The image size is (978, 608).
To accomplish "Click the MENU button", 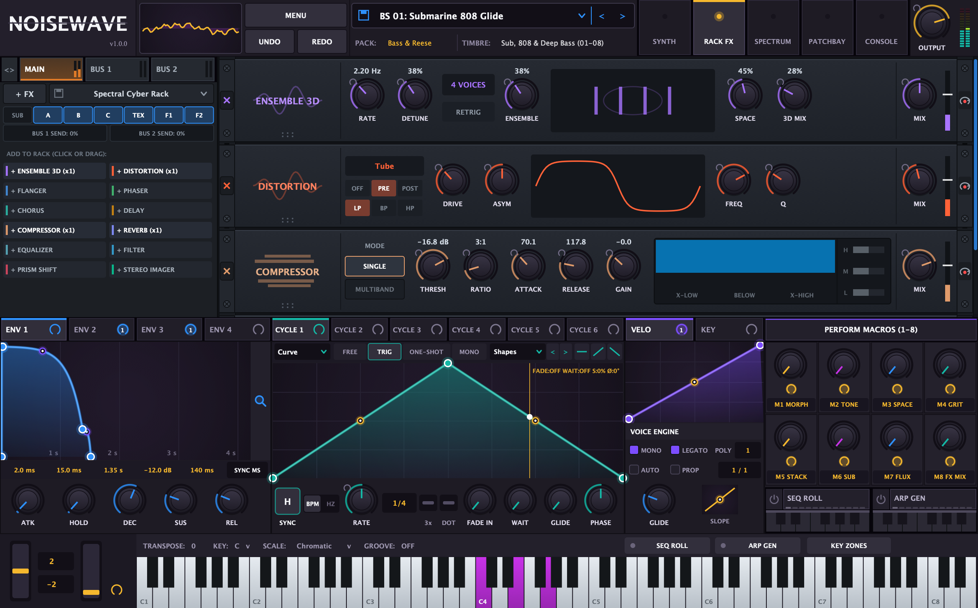I will 296,16.
